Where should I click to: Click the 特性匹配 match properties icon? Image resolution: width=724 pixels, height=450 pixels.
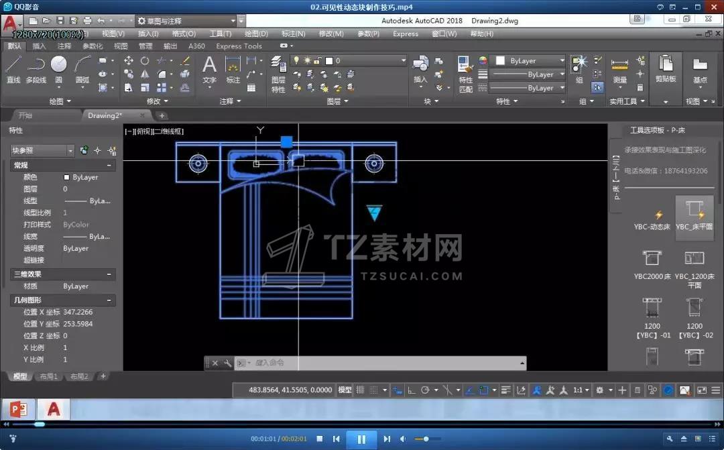tap(465, 74)
